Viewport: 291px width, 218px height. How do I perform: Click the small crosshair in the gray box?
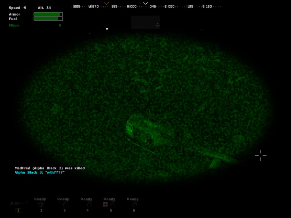(x=157, y=25)
